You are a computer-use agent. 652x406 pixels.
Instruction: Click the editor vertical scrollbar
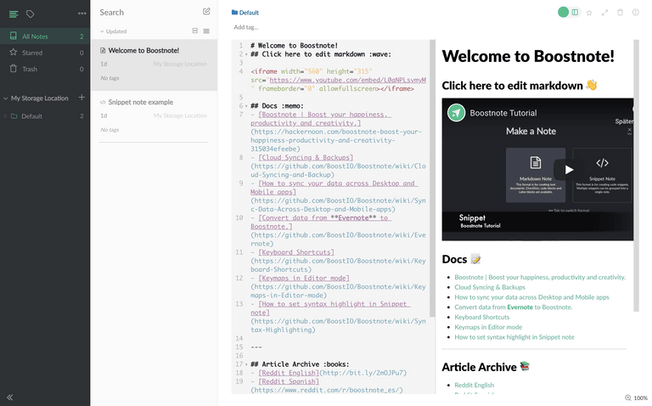(x=432, y=179)
